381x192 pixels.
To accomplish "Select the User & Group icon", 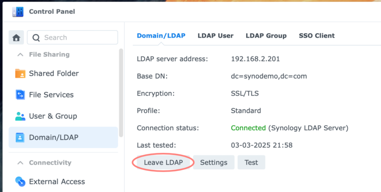I will pyautogui.click(x=20, y=116).
